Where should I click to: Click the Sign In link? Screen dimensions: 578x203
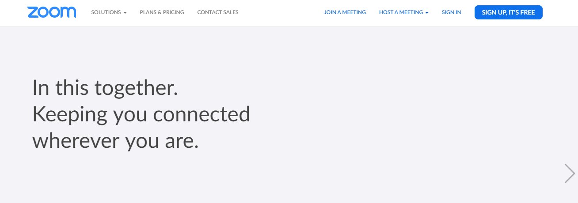pyautogui.click(x=451, y=12)
